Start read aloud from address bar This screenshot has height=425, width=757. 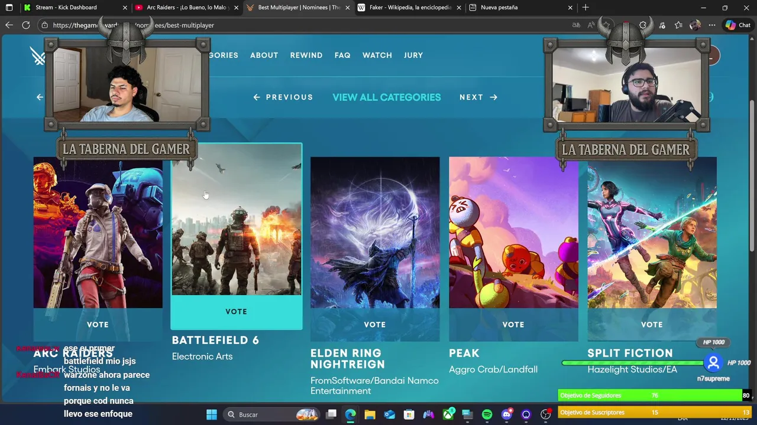pos(591,25)
